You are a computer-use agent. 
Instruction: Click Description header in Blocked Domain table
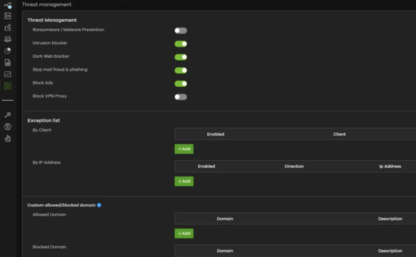pyautogui.click(x=390, y=251)
